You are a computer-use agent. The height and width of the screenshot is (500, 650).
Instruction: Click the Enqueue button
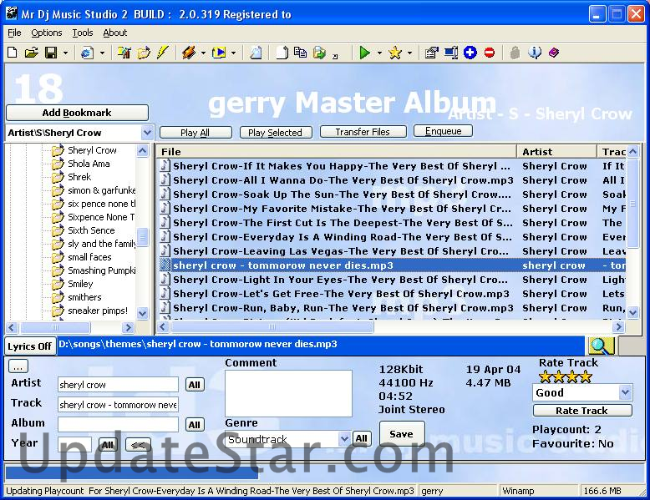(x=443, y=131)
